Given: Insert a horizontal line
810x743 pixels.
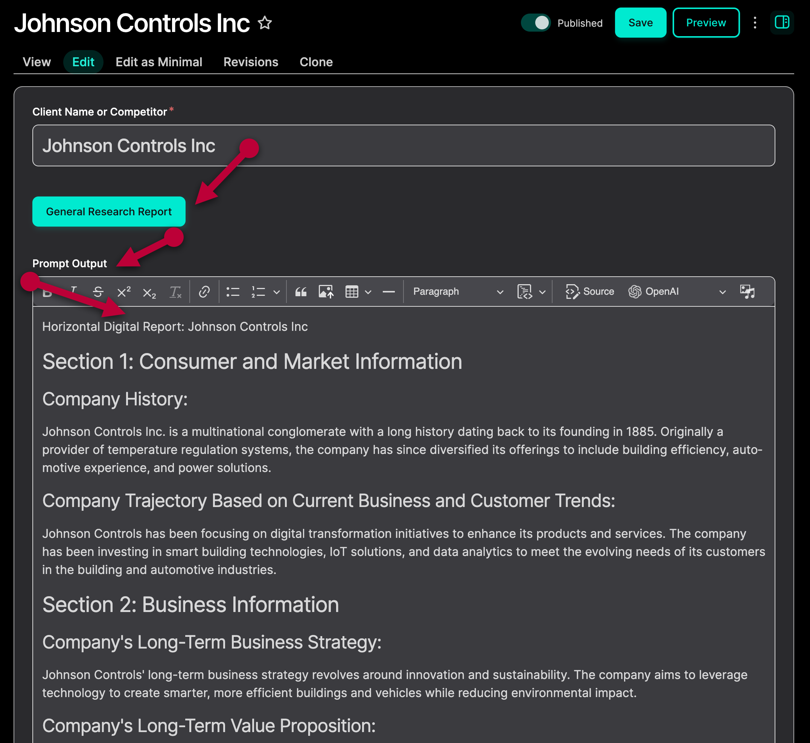Looking at the screenshot, I should click(x=389, y=291).
